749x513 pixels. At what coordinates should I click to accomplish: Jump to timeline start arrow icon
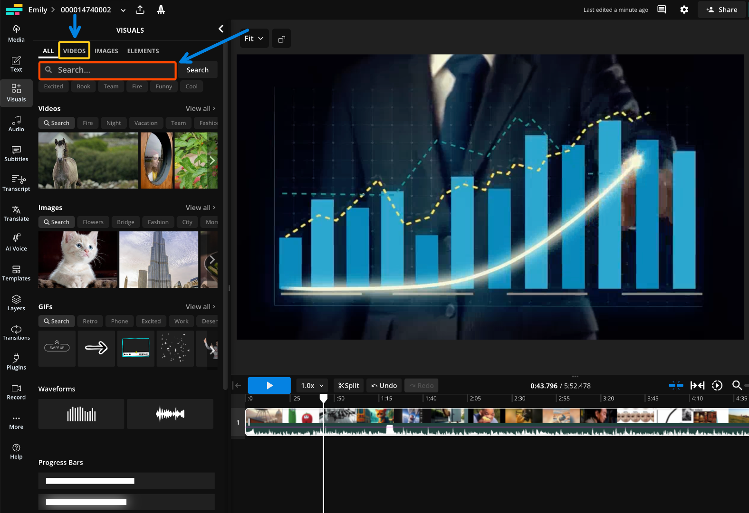pos(238,385)
